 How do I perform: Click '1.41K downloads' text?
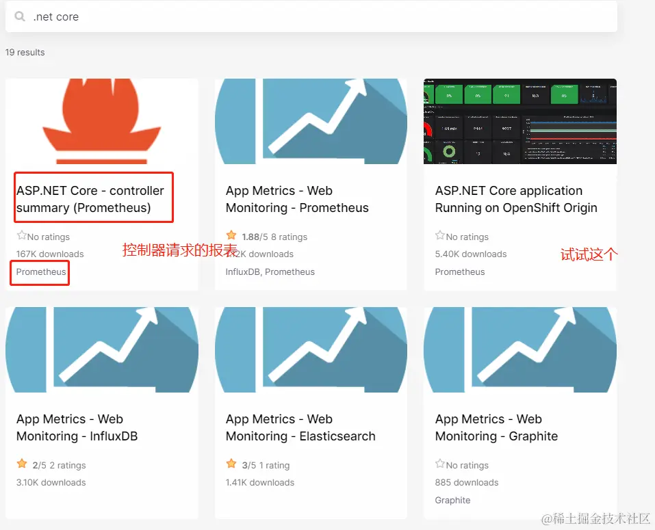[x=260, y=483]
